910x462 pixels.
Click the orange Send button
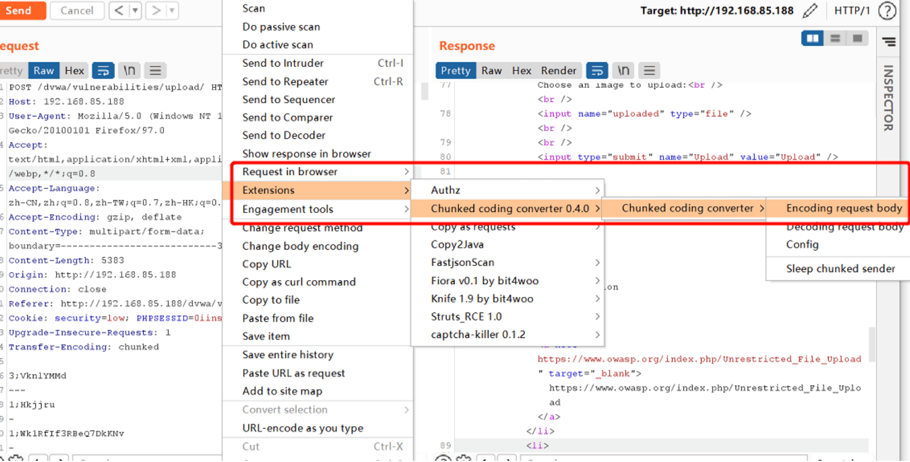[x=20, y=10]
